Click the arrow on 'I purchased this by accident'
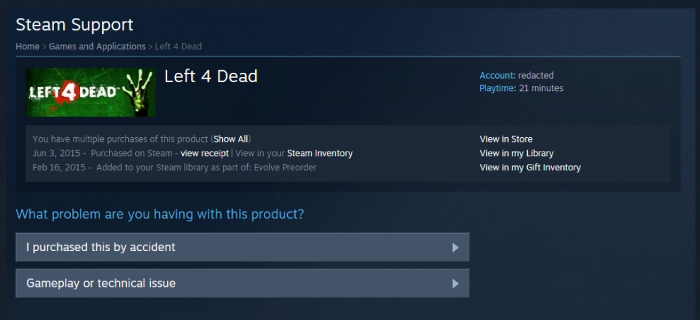Image resolution: width=700 pixels, height=320 pixels. (x=456, y=247)
